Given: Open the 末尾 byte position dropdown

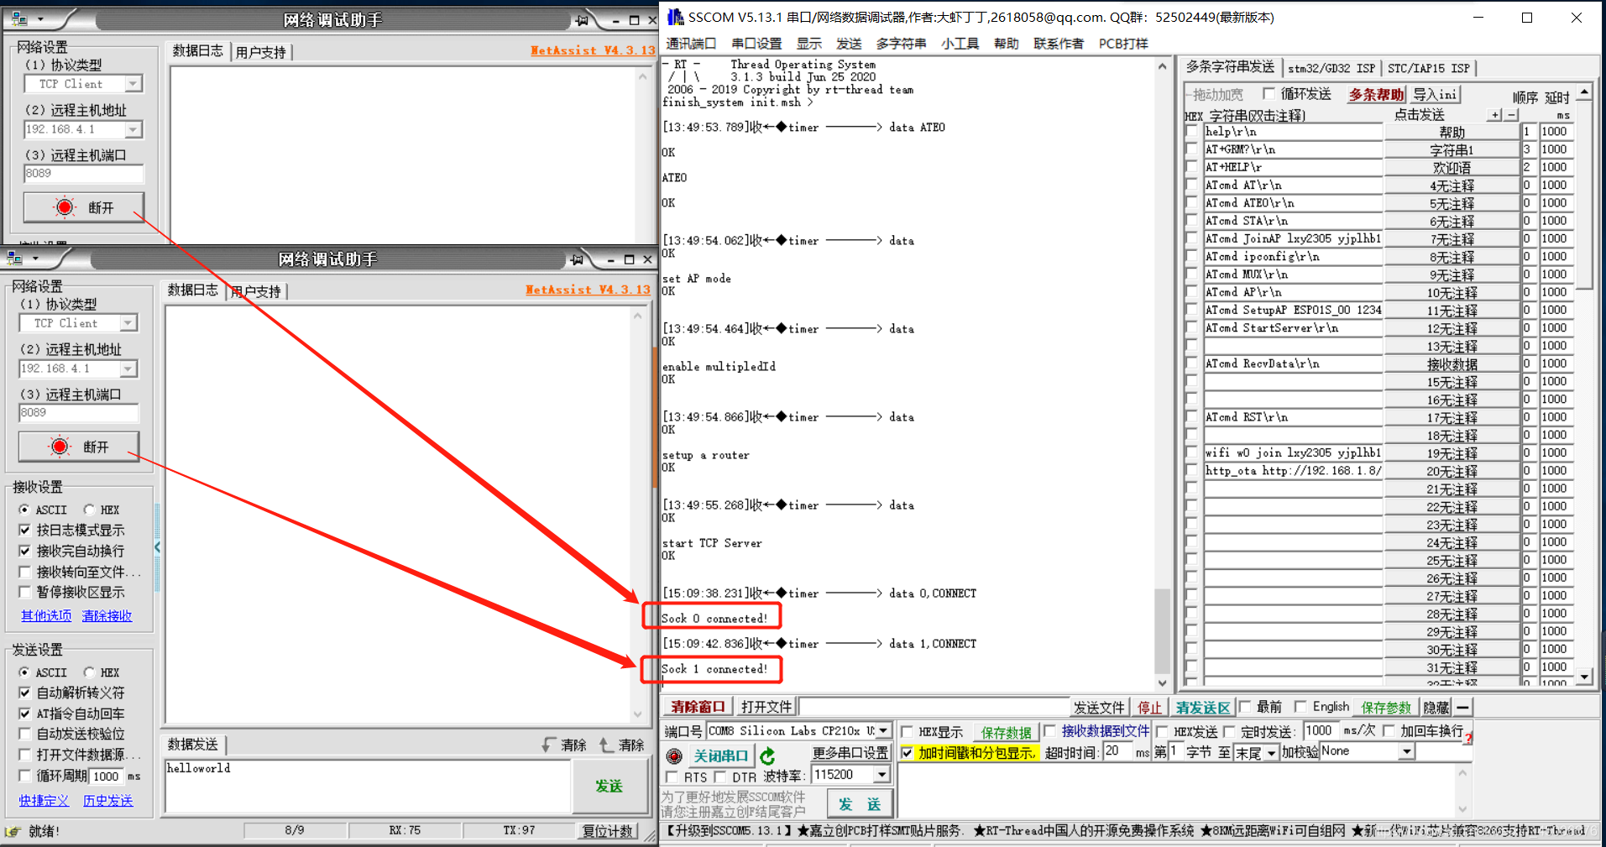Looking at the screenshot, I should pos(1271,753).
